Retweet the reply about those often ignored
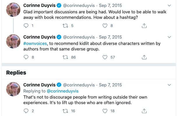 [x=66, y=111]
